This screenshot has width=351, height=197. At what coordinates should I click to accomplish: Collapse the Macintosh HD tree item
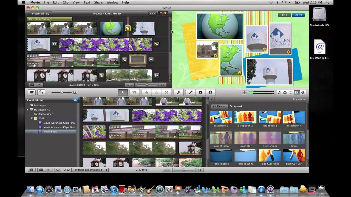point(28,110)
